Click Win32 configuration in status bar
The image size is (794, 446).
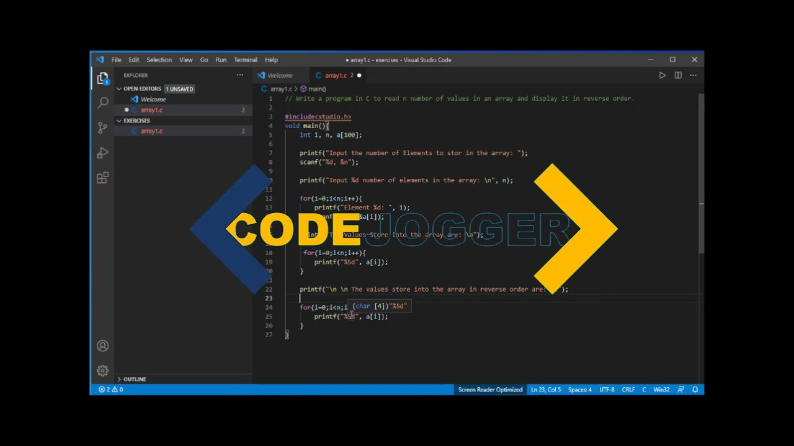pyautogui.click(x=661, y=390)
